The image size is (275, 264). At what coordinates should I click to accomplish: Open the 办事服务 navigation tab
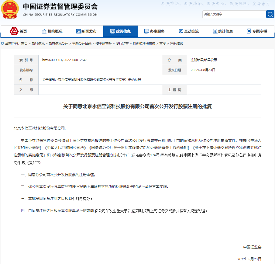click(x=154, y=31)
